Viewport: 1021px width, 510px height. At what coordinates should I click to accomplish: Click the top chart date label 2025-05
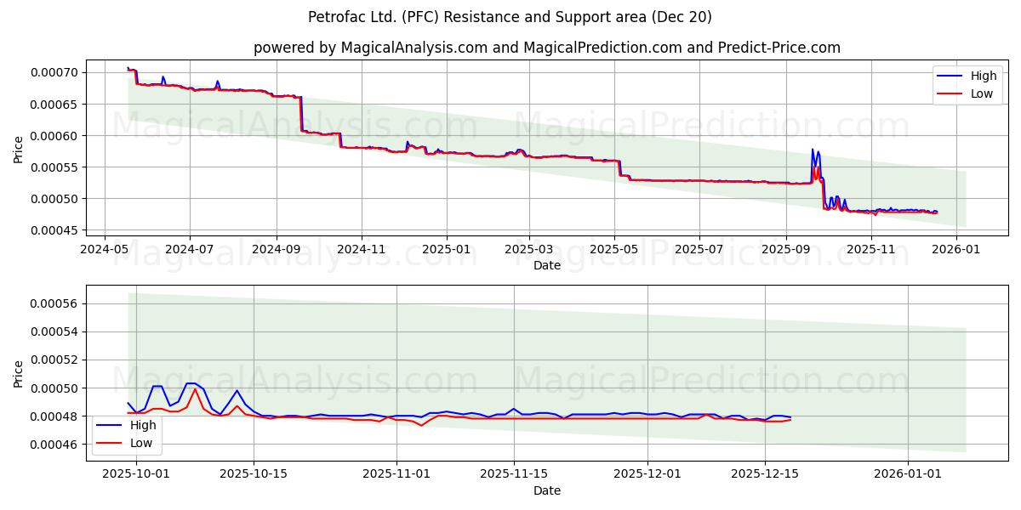pos(613,249)
